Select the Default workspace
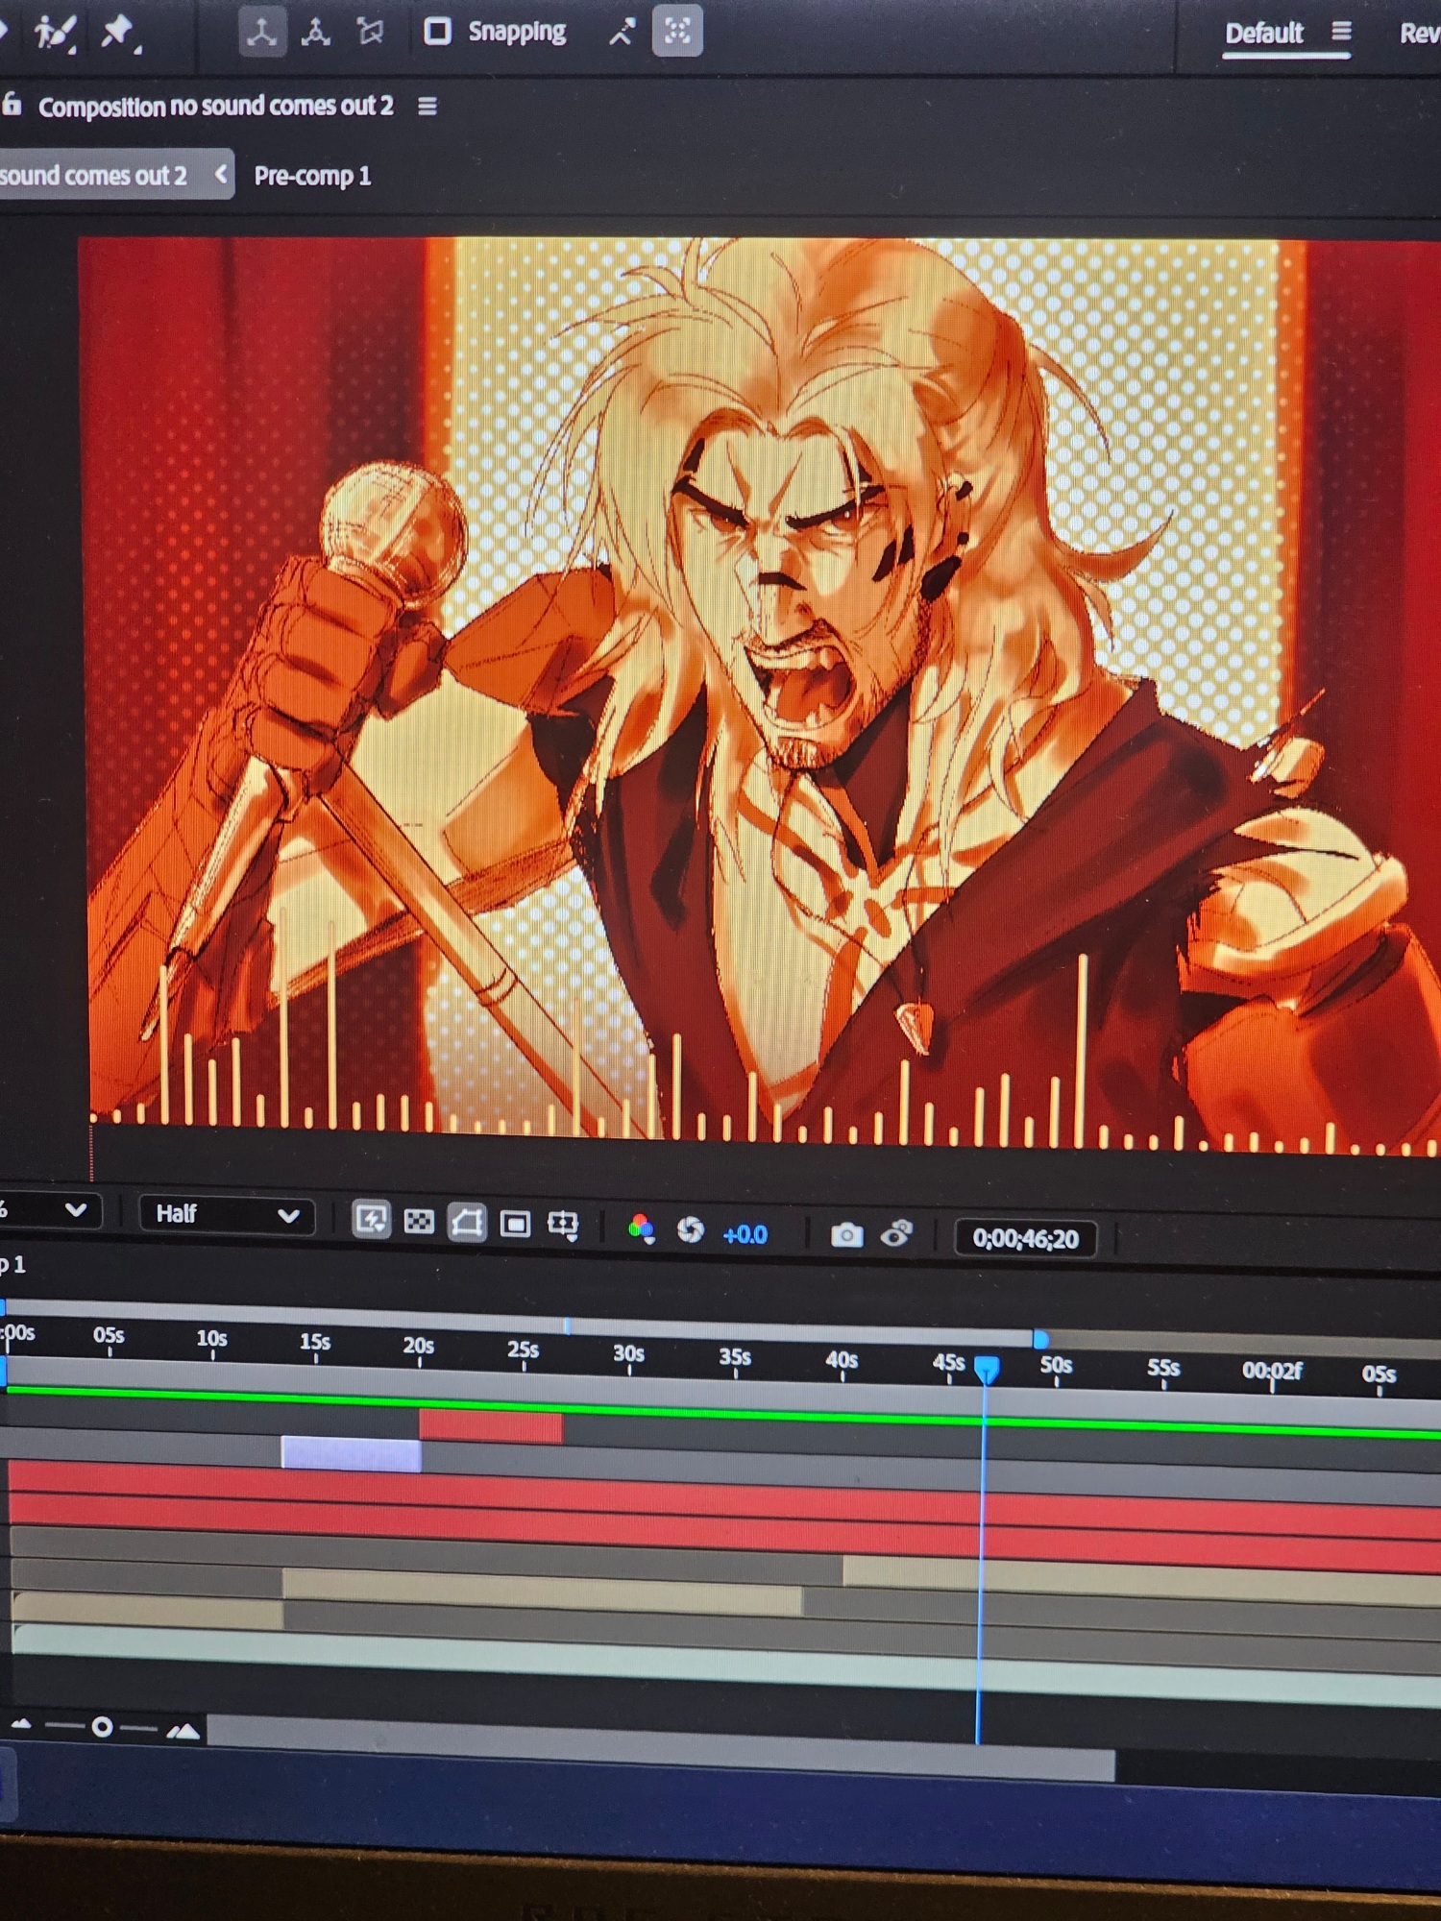The image size is (1441, 1921). pos(1263,34)
